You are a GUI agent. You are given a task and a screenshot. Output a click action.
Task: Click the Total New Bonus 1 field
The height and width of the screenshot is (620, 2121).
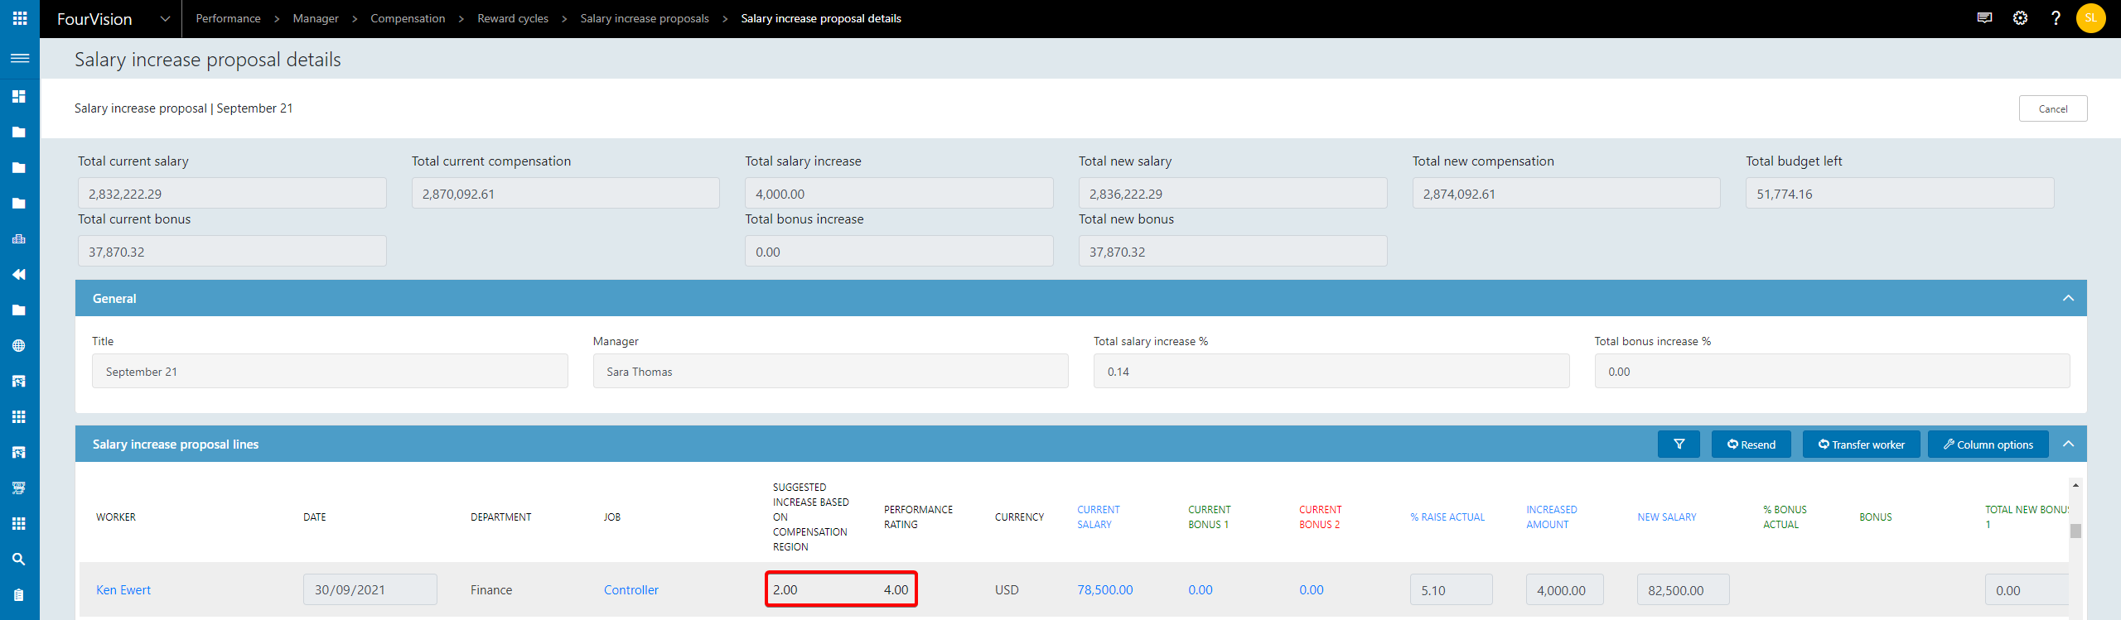tap(2027, 590)
